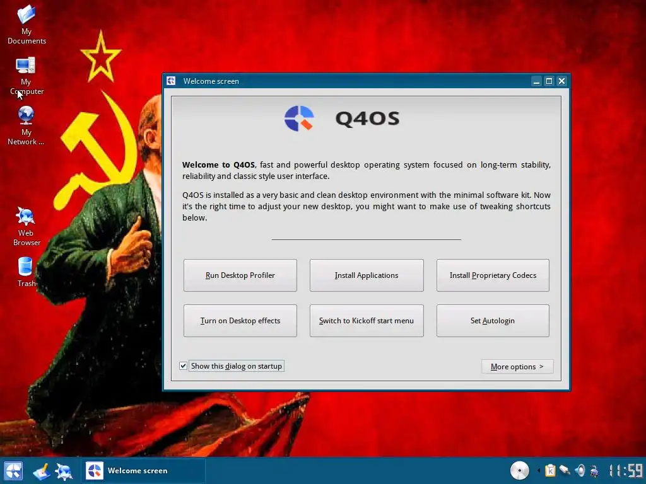Click Switch to Kickoff start menu
The image size is (646, 484).
pyautogui.click(x=367, y=321)
